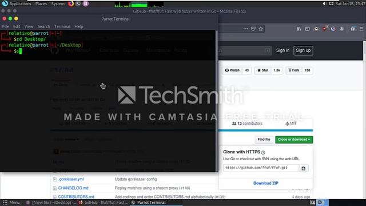Click the stargazers count 1.3k
Screen dimensions: 366x206
(277, 70)
